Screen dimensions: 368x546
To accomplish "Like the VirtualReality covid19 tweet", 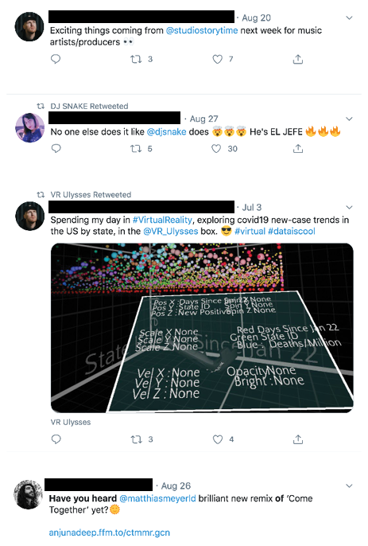I will [x=218, y=439].
